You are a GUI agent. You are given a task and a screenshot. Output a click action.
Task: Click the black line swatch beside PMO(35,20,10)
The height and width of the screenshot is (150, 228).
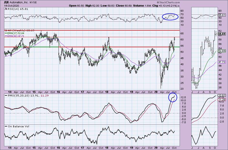tap(6, 95)
